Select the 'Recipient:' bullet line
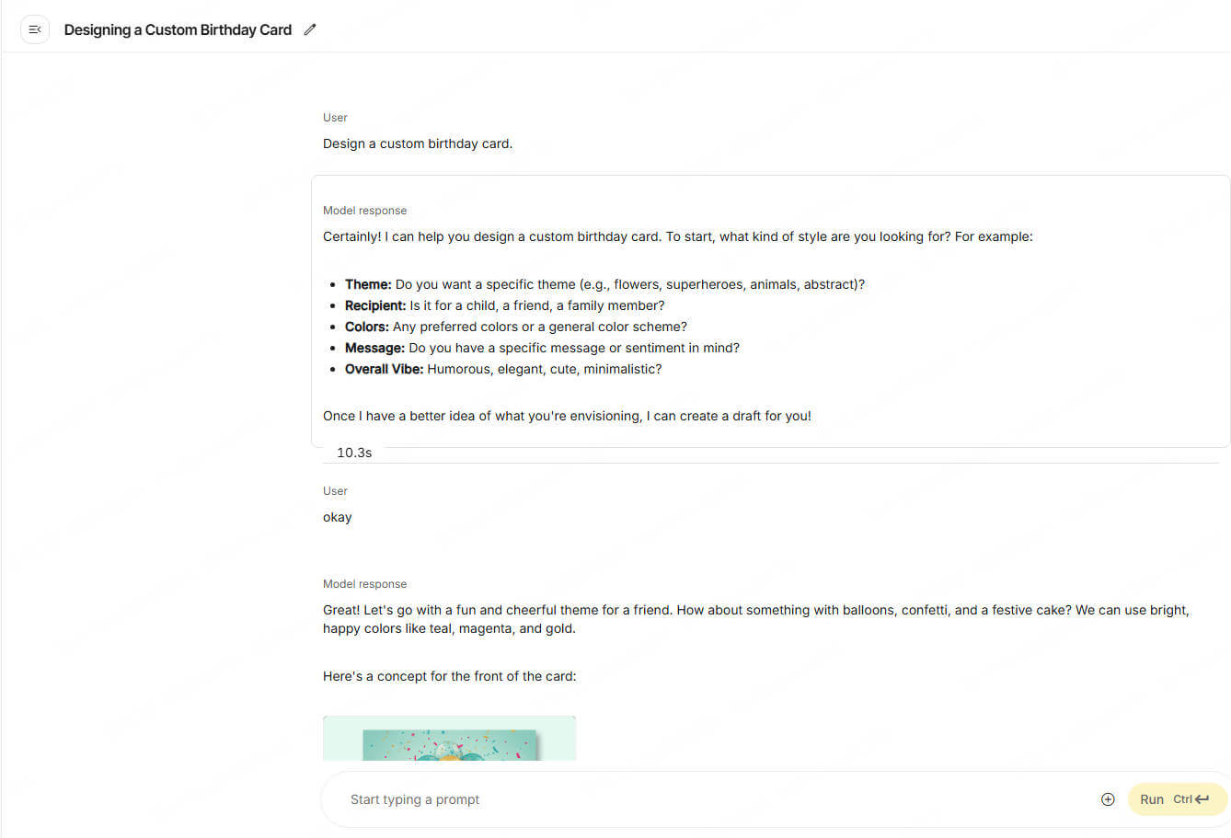This screenshot has height=838, width=1231. pos(504,305)
